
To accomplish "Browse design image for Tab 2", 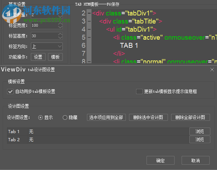I will click(x=200, y=139).
